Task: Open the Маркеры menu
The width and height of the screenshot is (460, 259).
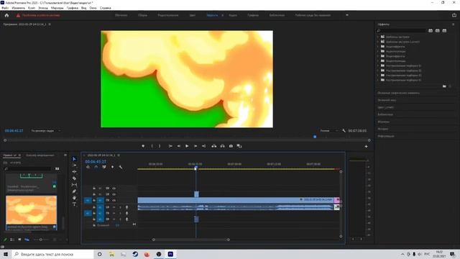Action: coord(57,8)
